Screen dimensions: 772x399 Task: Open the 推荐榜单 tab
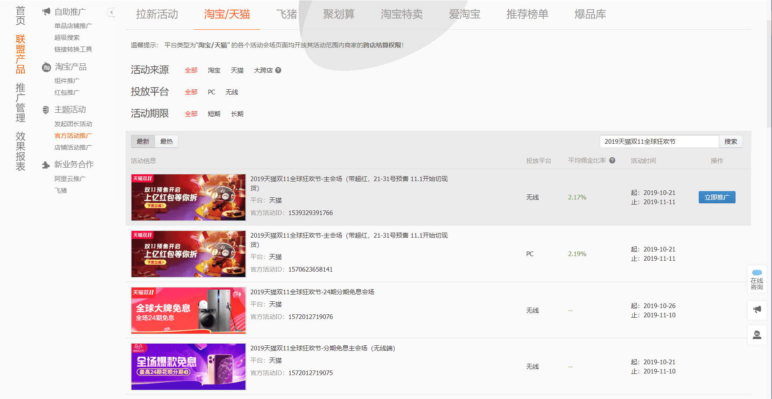click(527, 14)
